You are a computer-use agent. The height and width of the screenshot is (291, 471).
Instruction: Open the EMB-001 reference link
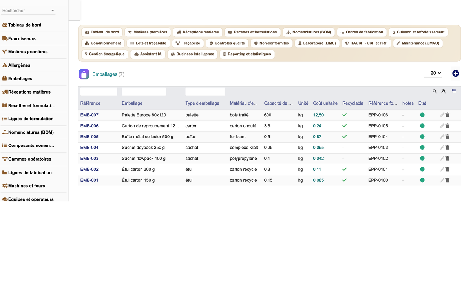(89, 180)
